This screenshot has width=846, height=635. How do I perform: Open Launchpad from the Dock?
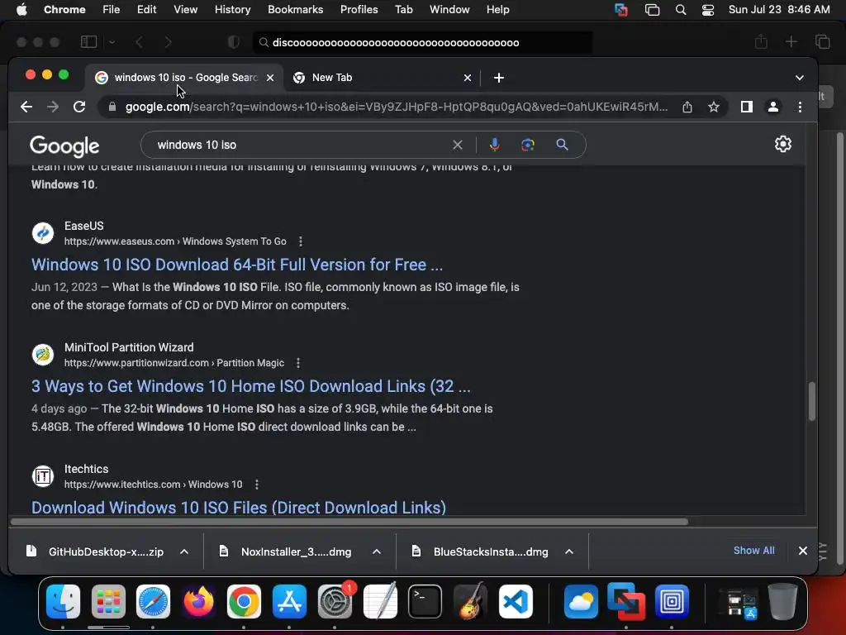pos(108,601)
